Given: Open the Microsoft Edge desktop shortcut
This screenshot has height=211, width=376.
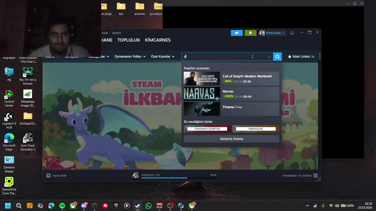Looking at the screenshot, I should (x=9, y=142).
